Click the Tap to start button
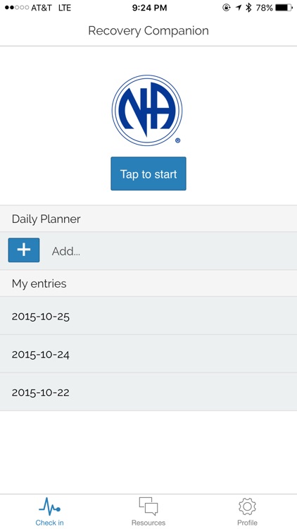The width and height of the screenshot is (297, 529). pyautogui.click(x=148, y=174)
